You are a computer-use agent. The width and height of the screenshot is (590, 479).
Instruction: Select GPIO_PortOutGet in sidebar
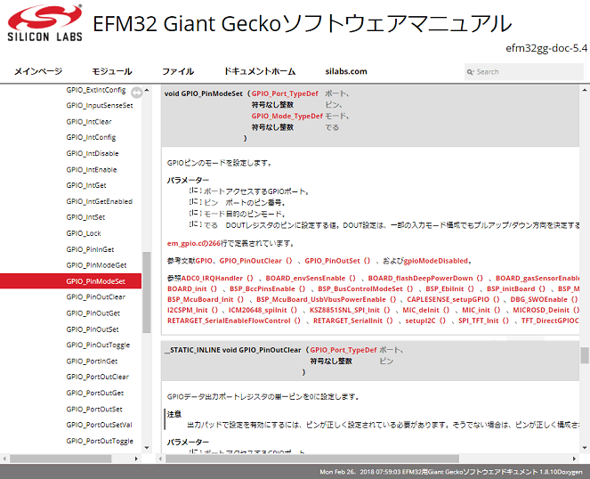(x=95, y=393)
